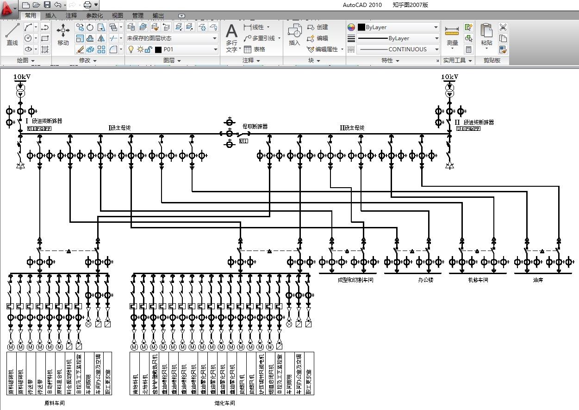This screenshot has width=579, height=410.
Task: Click the 测量 measure ruler icon
Action: (x=452, y=35)
